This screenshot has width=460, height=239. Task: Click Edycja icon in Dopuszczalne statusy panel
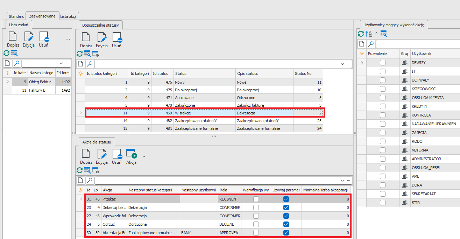102,38
